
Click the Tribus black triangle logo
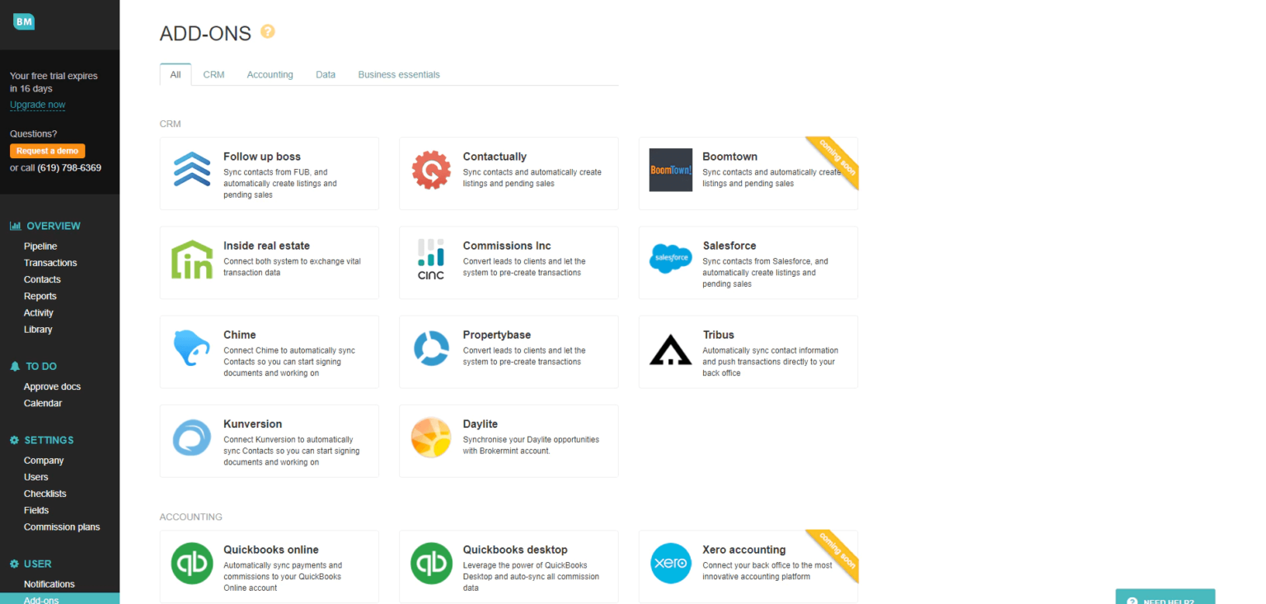[x=671, y=349]
